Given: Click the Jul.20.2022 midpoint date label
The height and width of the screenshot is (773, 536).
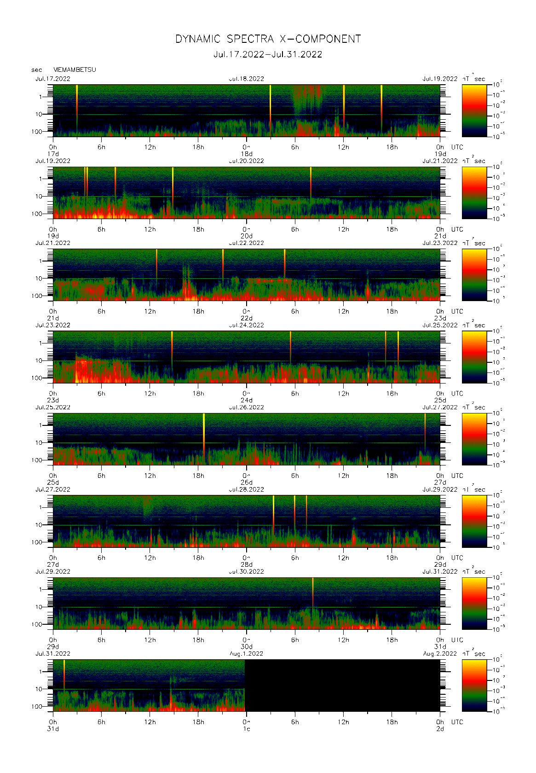Looking at the screenshot, I should pos(247,161).
